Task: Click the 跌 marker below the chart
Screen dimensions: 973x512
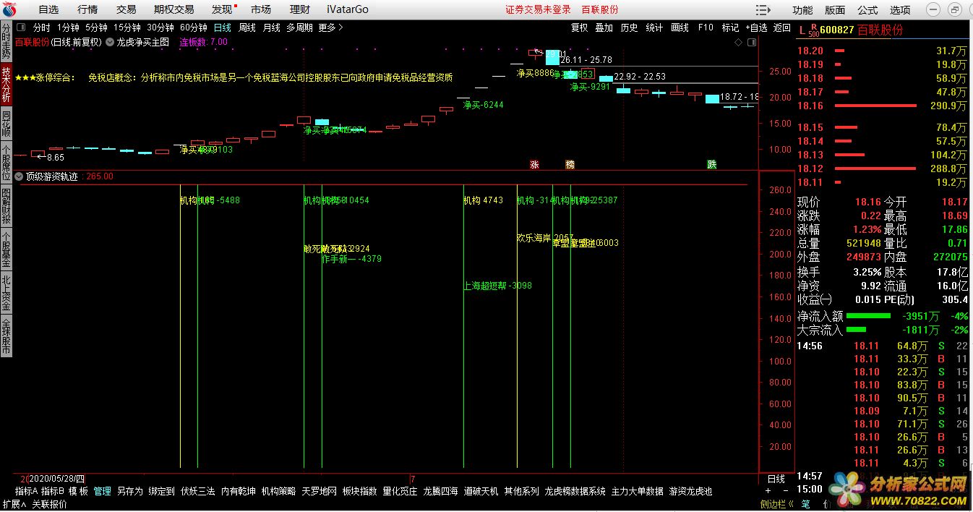Action: coord(712,164)
